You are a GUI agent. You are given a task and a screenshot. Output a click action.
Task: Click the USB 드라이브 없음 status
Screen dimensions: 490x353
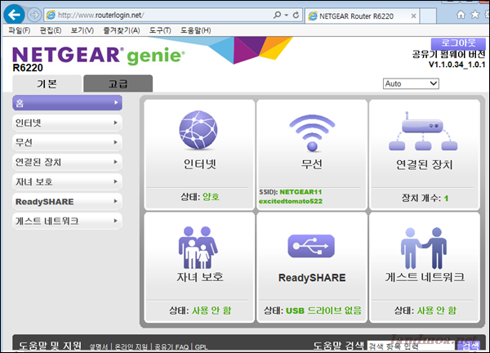323,311
